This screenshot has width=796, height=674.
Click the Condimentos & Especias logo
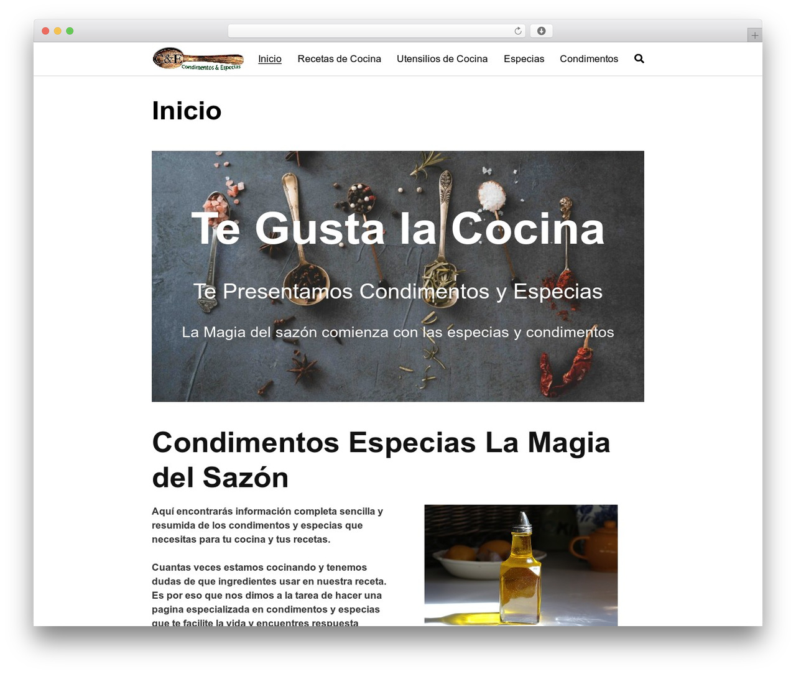coord(198,58)
